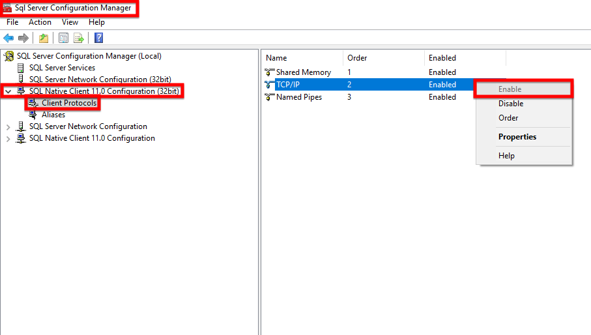The image size is (591, 335).
Task: Select SQL Server Network Configuration (32bit) item
Action: coord(100,80)
